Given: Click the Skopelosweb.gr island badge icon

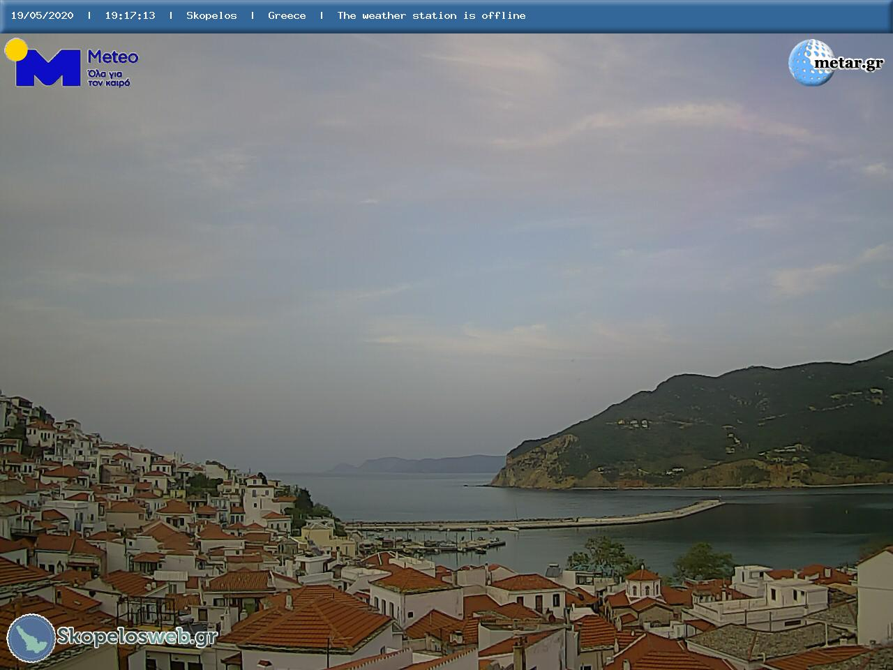Looking at the screenshot, I should (31, 638).
